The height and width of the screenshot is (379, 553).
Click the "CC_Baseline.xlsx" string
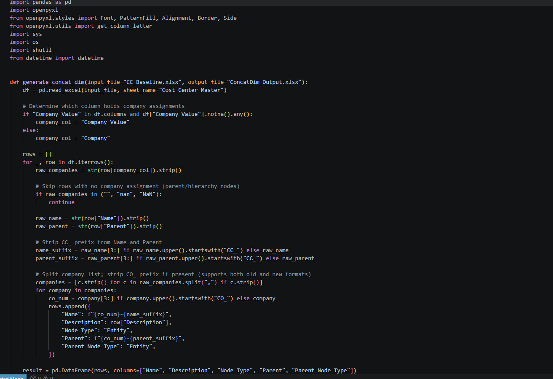point(152,82)
